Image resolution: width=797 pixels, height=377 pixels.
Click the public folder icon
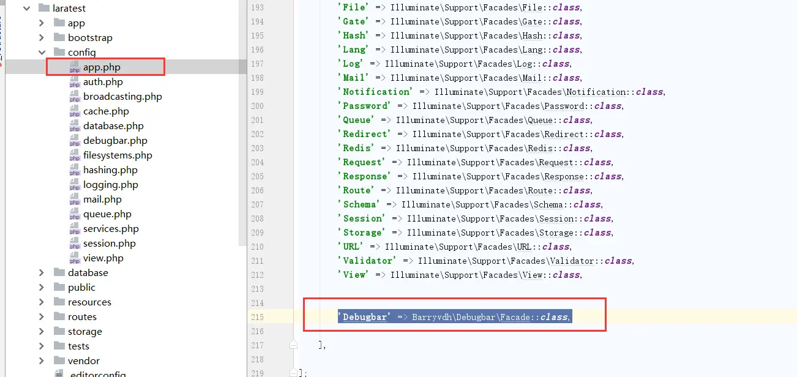pos(59,287)
